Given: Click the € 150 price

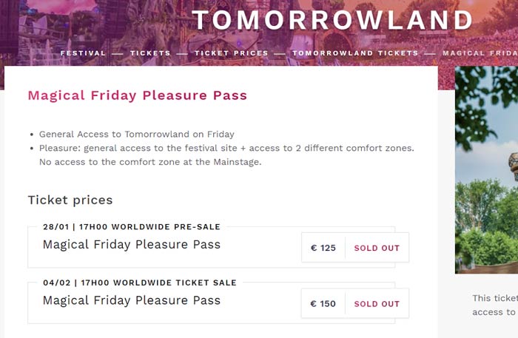Looking at the screenshot, I should 323,303.
